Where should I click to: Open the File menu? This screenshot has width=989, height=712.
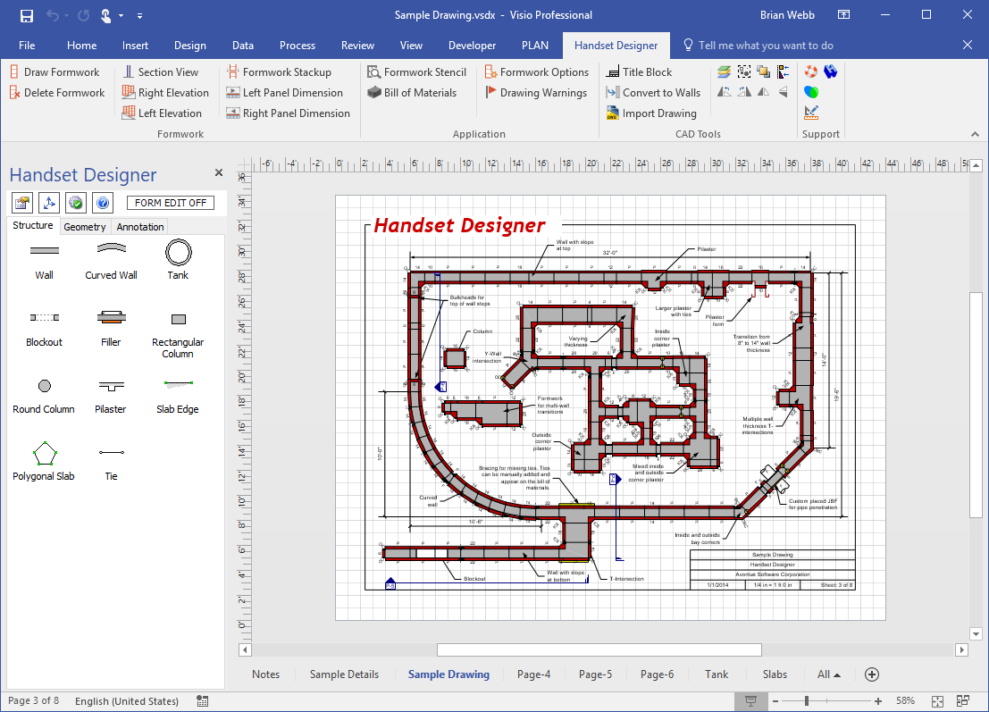coord(27,46)
